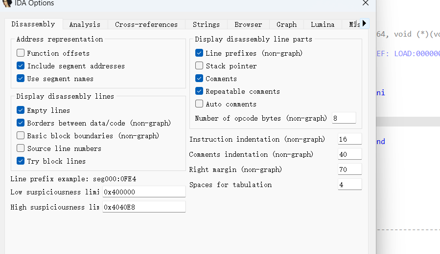Viewport: 440px width, 254px height.
Task: Go to the Strings tab
Action: (x=206, y=24)
